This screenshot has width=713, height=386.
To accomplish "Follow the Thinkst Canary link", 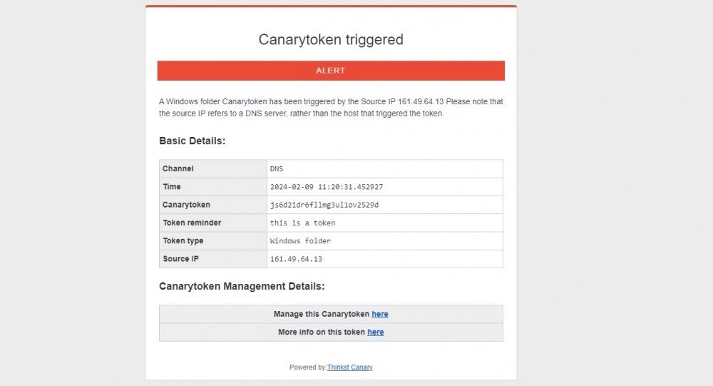I will 349,367.
